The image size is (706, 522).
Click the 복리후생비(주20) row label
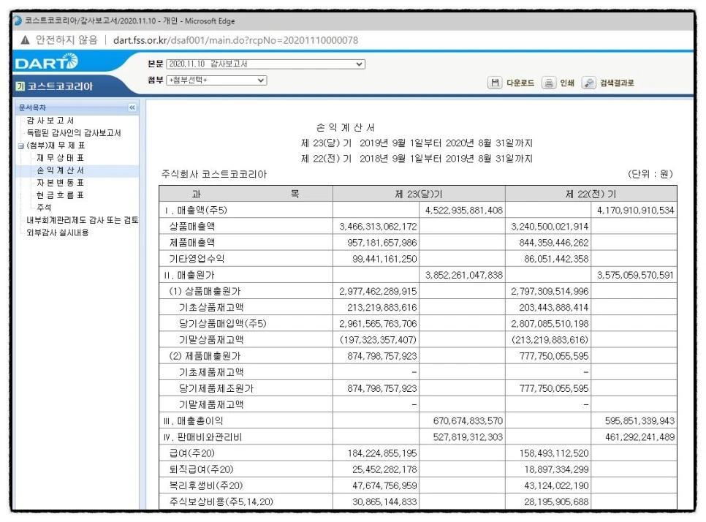coord(206,486)
